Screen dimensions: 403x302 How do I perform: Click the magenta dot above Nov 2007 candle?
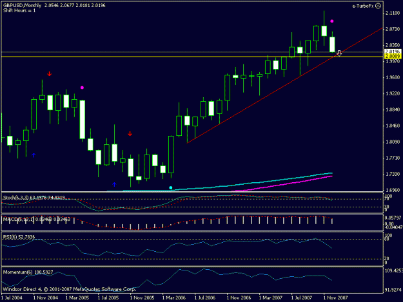(332, 21)
